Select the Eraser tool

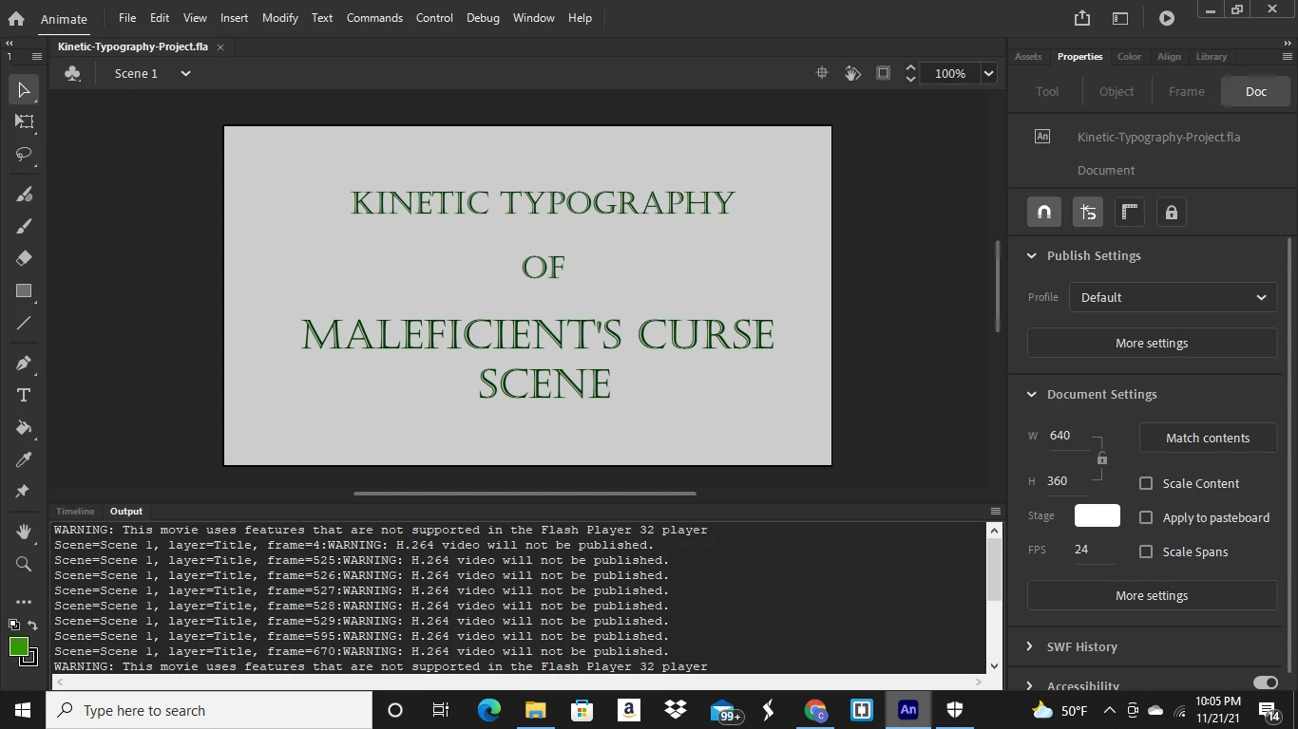[x=24, y=258]
